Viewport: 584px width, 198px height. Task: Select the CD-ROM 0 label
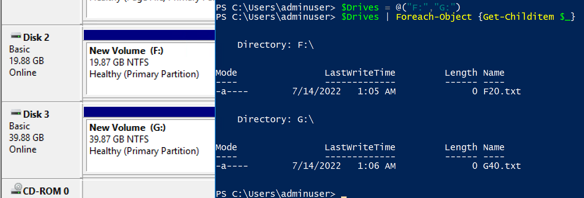(46, 191)
